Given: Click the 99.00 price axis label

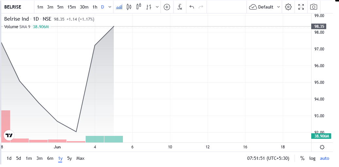Looking at the screenshot, I should coord(319,16).
